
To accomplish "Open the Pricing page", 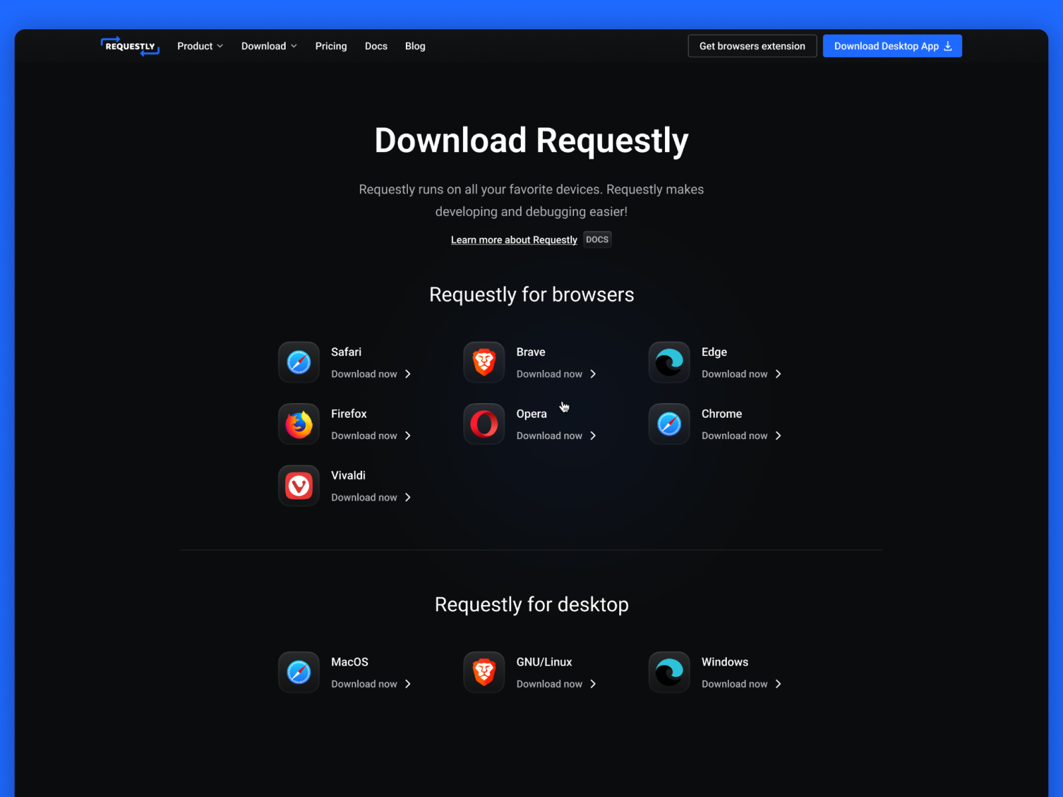I will (331, 46).
